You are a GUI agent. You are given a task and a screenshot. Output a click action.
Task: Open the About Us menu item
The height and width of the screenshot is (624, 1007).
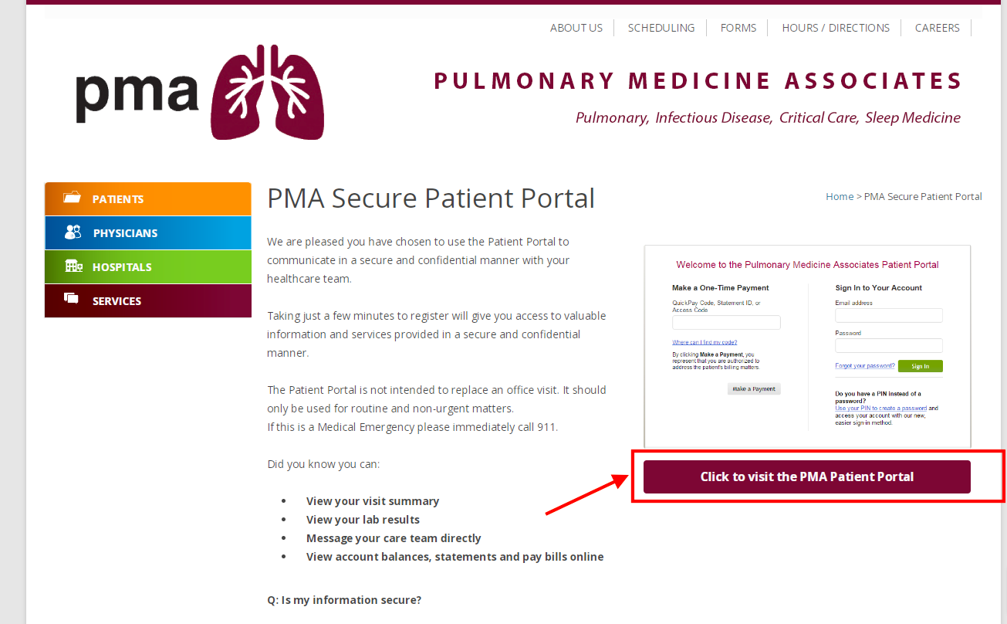(576, 28)
